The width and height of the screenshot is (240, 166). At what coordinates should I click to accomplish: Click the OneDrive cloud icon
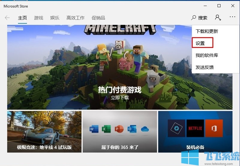click(x=145, y=129)
